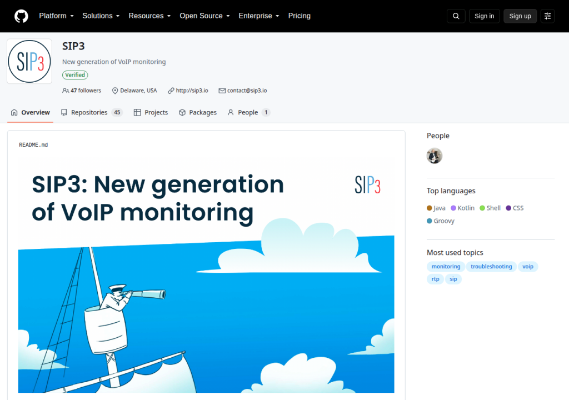
Task: Expand the Enterprise dropdown
Action: tap(259, 16)
